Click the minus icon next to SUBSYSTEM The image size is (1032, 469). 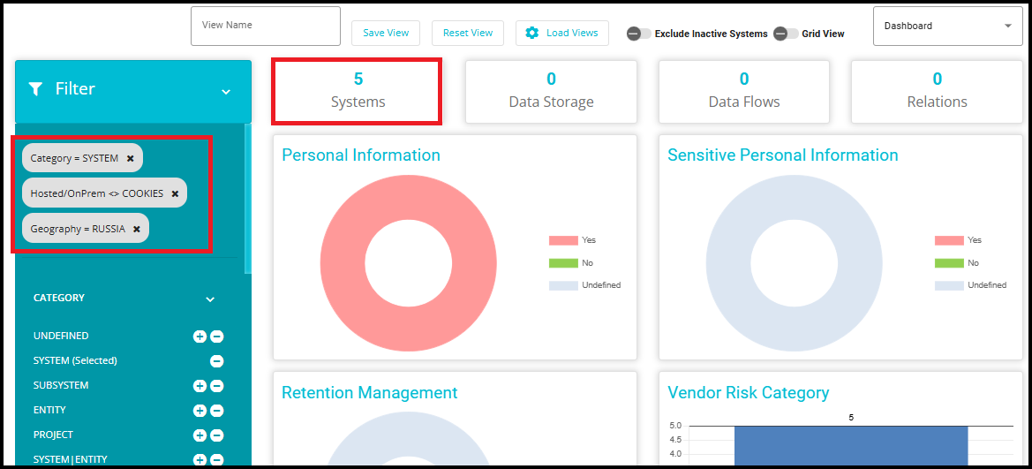[217, 386]
